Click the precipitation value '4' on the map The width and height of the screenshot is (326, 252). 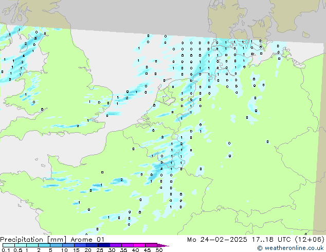pyautogui.click(x=24, y=56)
